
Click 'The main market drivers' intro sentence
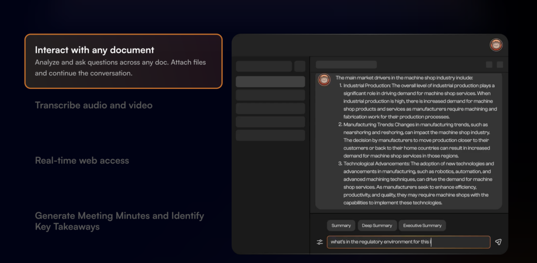pyautogui.click(x=404, y=77)
